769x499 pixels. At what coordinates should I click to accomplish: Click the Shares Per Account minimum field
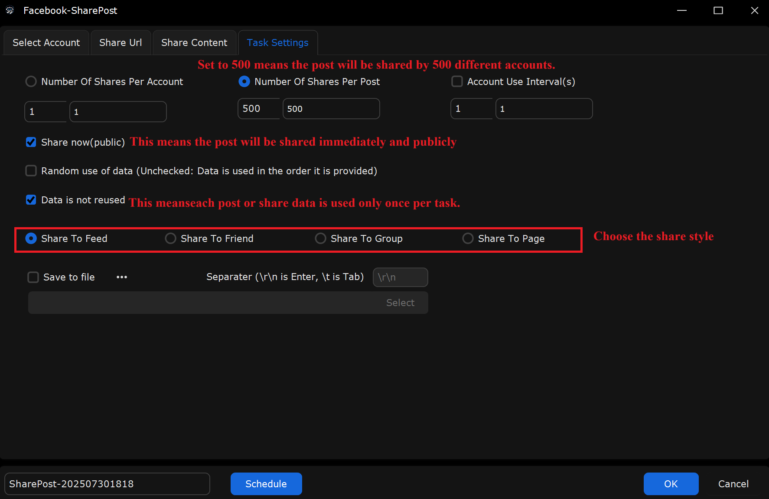(x=46, y=112)
